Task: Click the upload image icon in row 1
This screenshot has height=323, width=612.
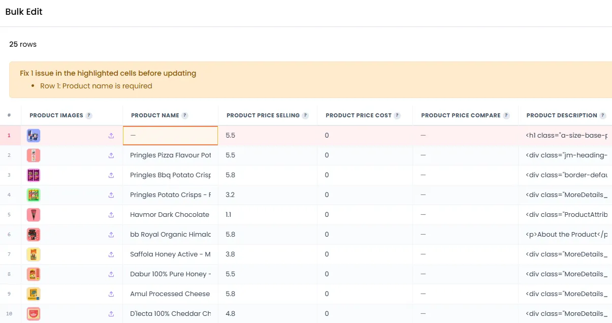Action: [x=111, y=136]
